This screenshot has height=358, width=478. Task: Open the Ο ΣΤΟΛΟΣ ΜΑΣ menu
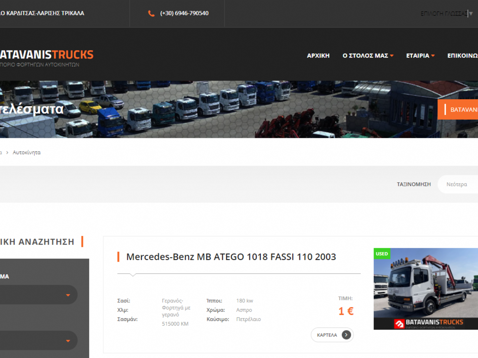[x=365, y=56]
